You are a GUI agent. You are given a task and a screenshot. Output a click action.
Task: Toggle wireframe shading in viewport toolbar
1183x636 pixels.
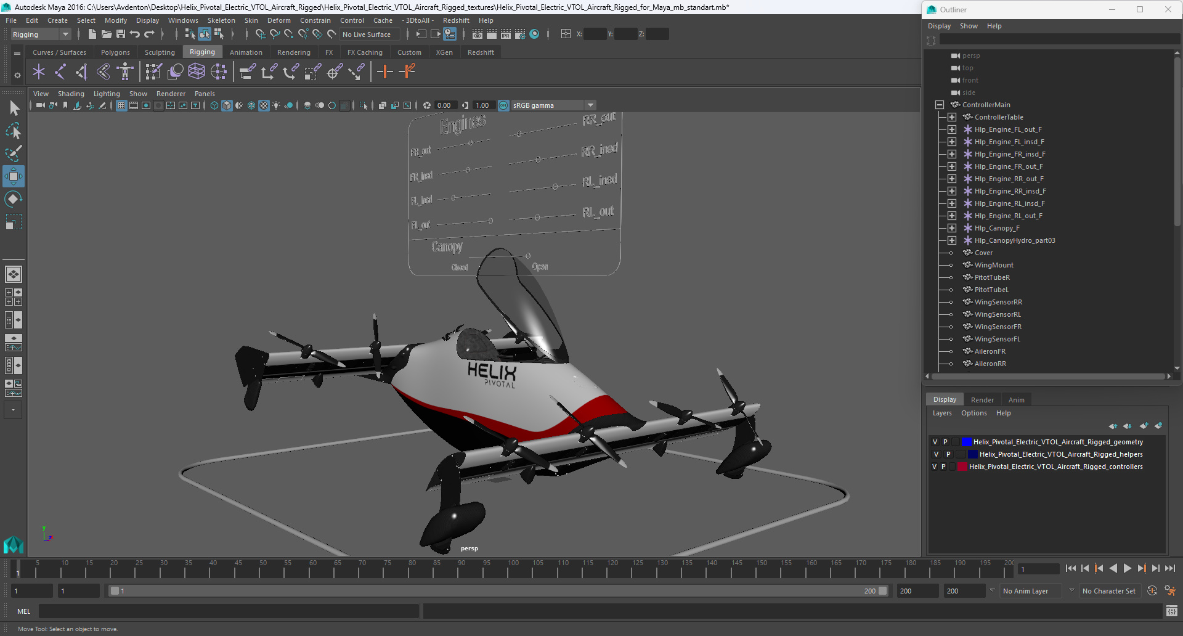point(214,105)
